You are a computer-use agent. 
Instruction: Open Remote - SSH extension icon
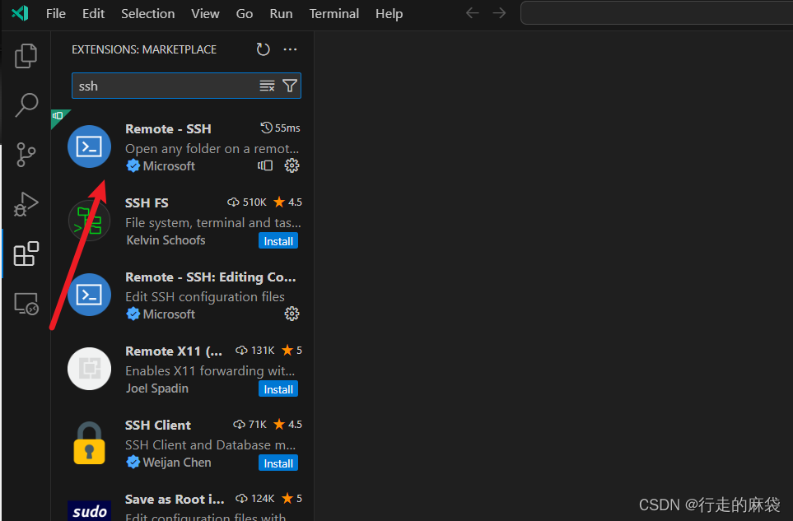pyautogui.click(x=90, y=147)
